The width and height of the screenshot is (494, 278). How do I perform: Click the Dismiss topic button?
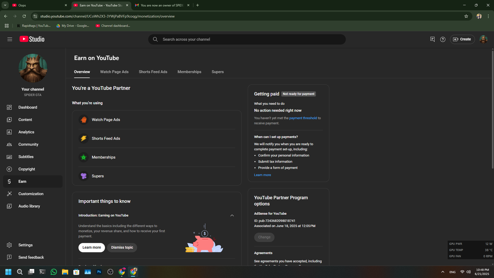coord(122,247)
